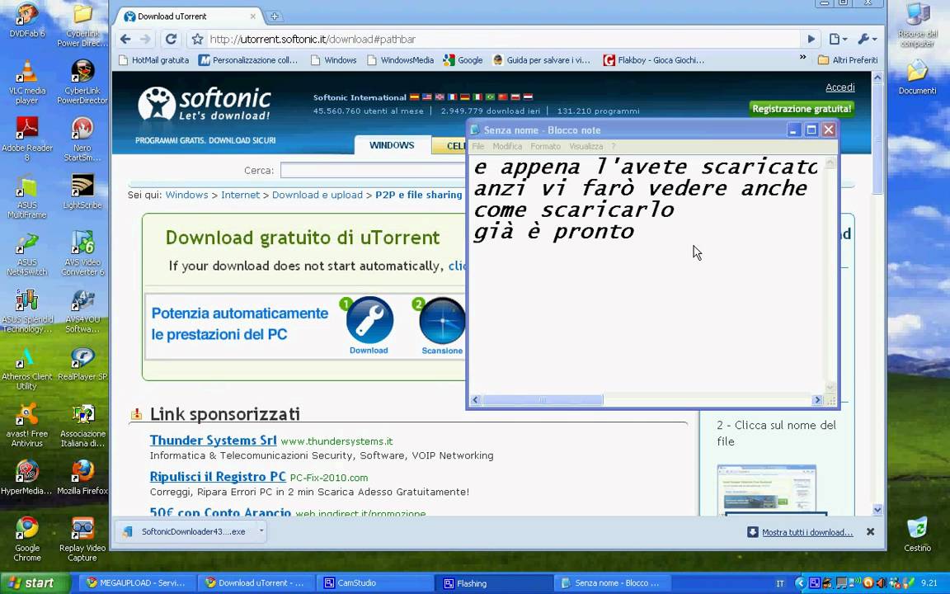Open the Modifica menu in Blocco note

pyautogui.click(x=507, y=146)
